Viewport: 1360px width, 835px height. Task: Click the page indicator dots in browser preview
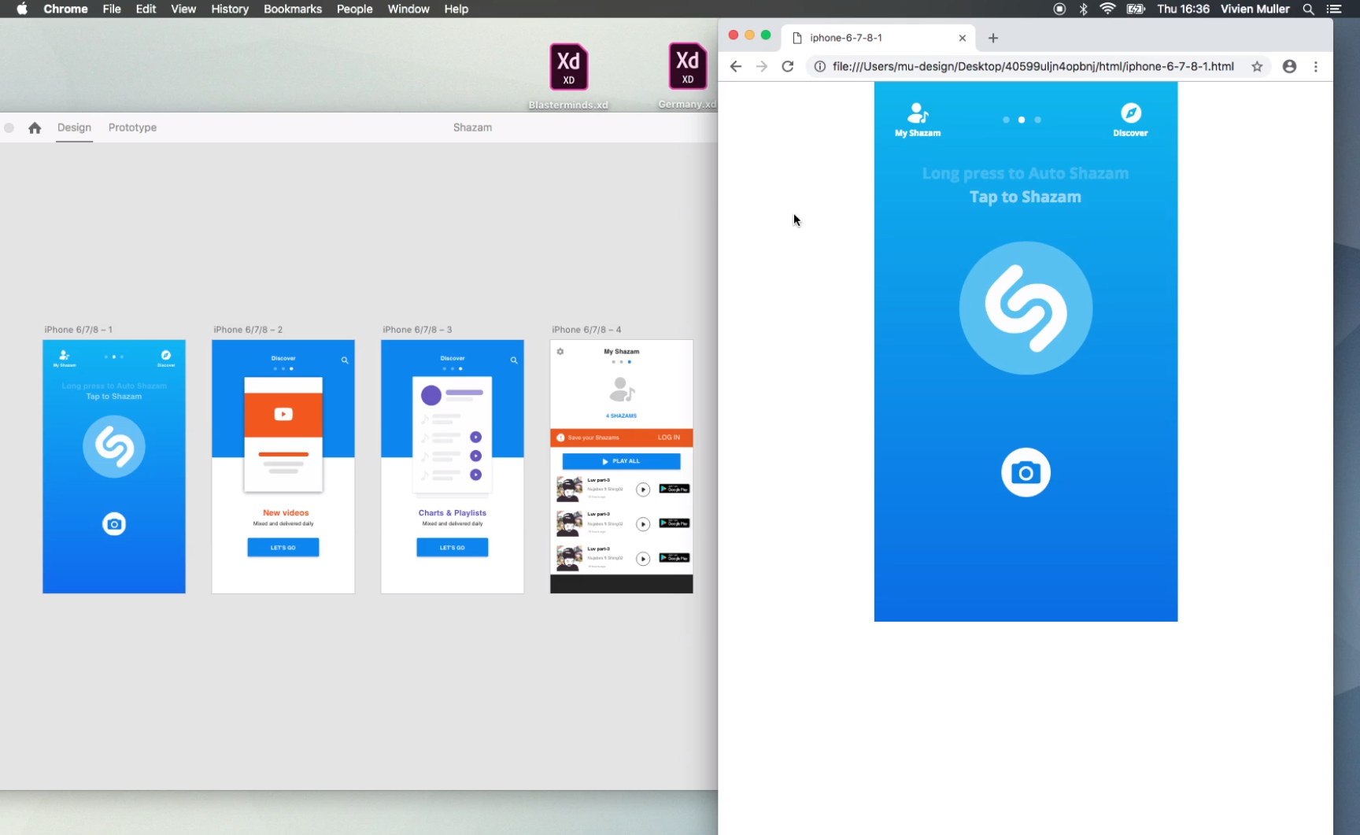[1022, 120]
